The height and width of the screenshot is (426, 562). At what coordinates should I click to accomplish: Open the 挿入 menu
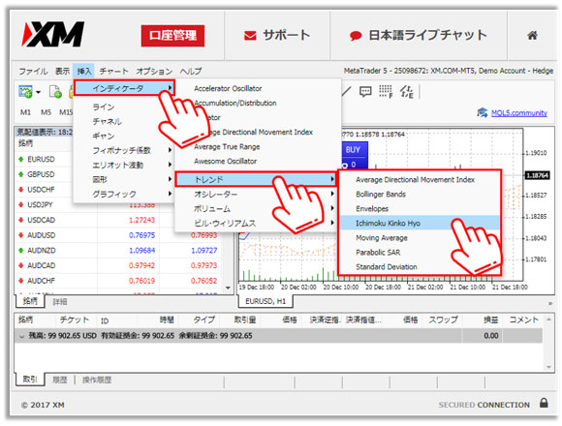[x=84, y=72]
